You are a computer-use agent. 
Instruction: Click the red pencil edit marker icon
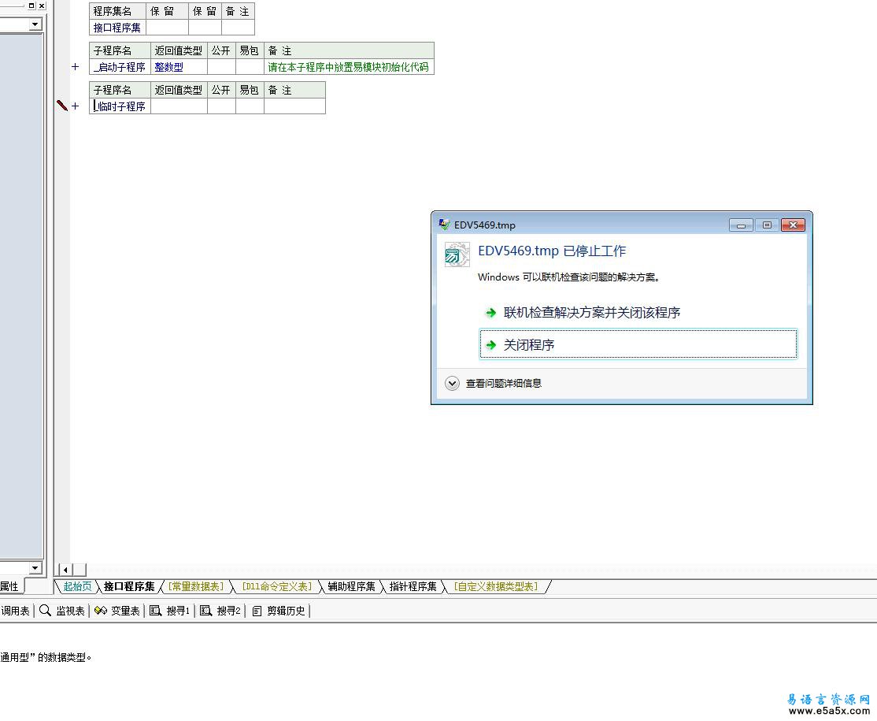coord(62,106)
